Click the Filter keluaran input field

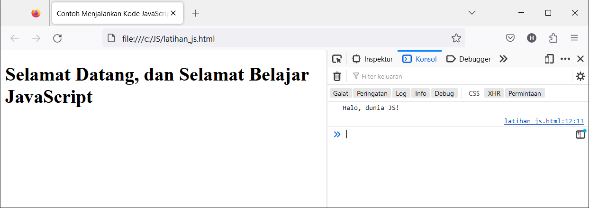461,76
